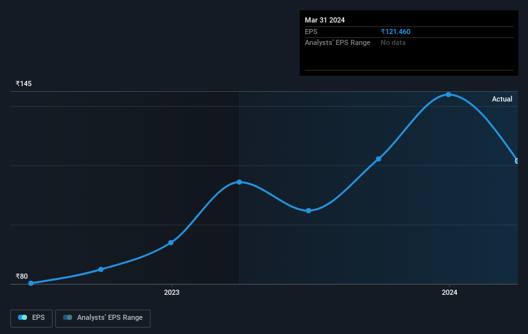The image size is (528, 334).
Task: Select the EPS data point at 2023 axis label
Action: [170, 243]
